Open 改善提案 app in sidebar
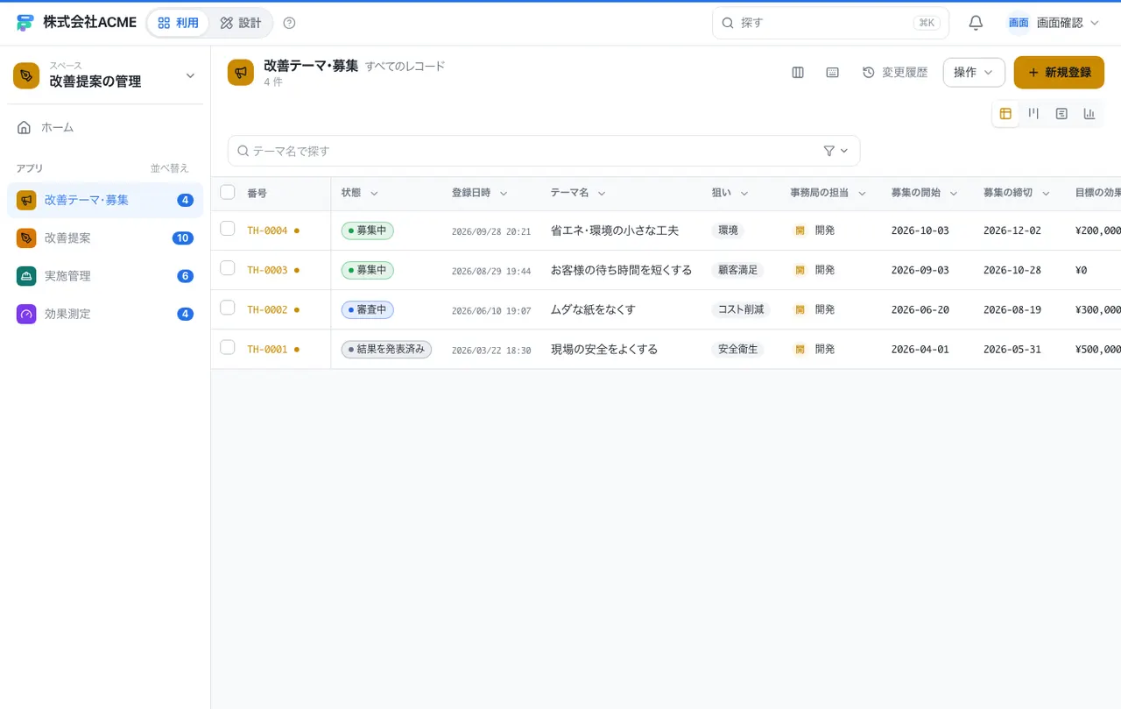1121x709 pixels. pyautogui.click(x=105, y=238)
